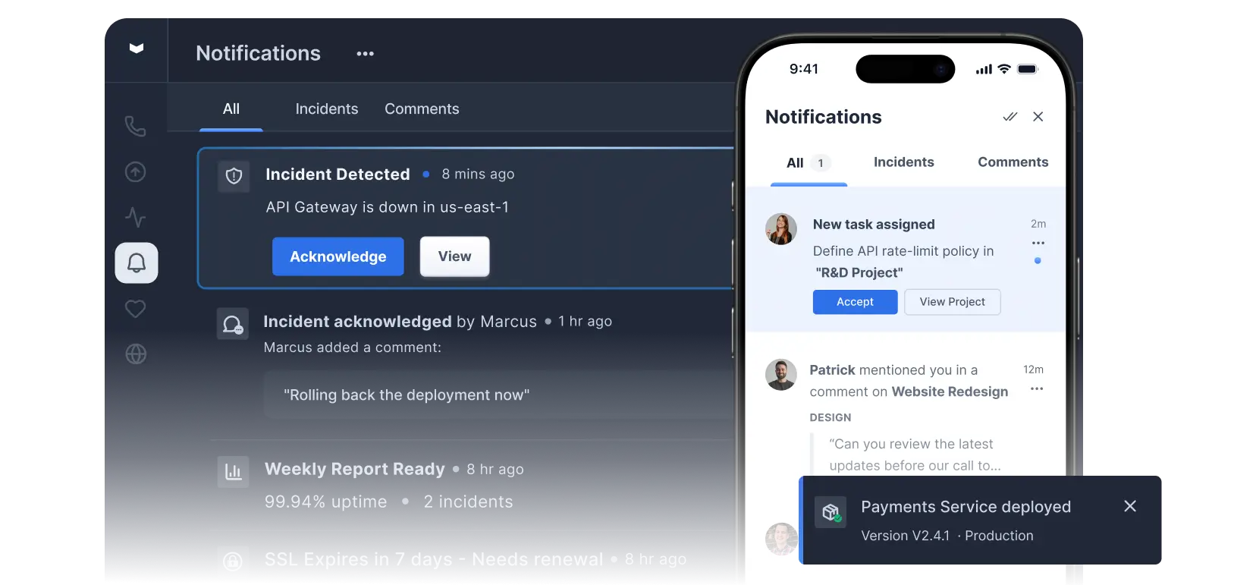Click View Project button
1256x585 pixels.
953,302
